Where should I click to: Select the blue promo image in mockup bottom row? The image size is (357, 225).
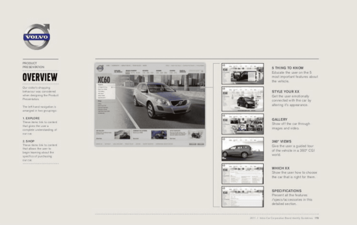pos(159,135)
